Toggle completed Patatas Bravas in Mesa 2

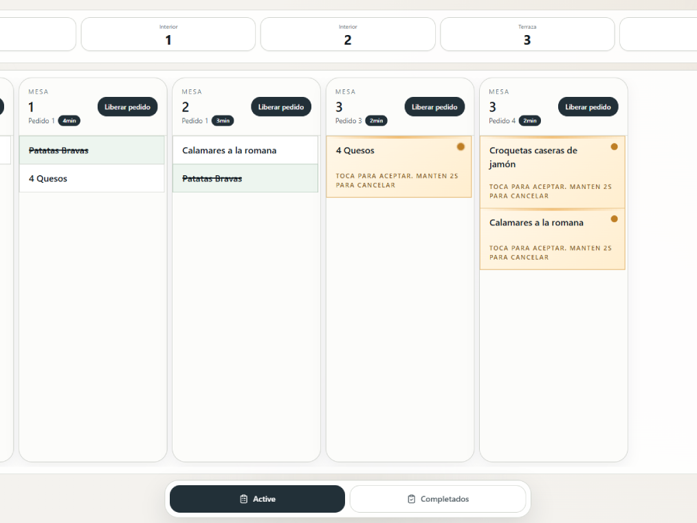tap(245, 179)
